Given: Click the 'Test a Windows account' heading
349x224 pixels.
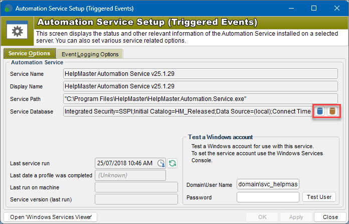Looking at the screenshot, I should coord(220,137).
